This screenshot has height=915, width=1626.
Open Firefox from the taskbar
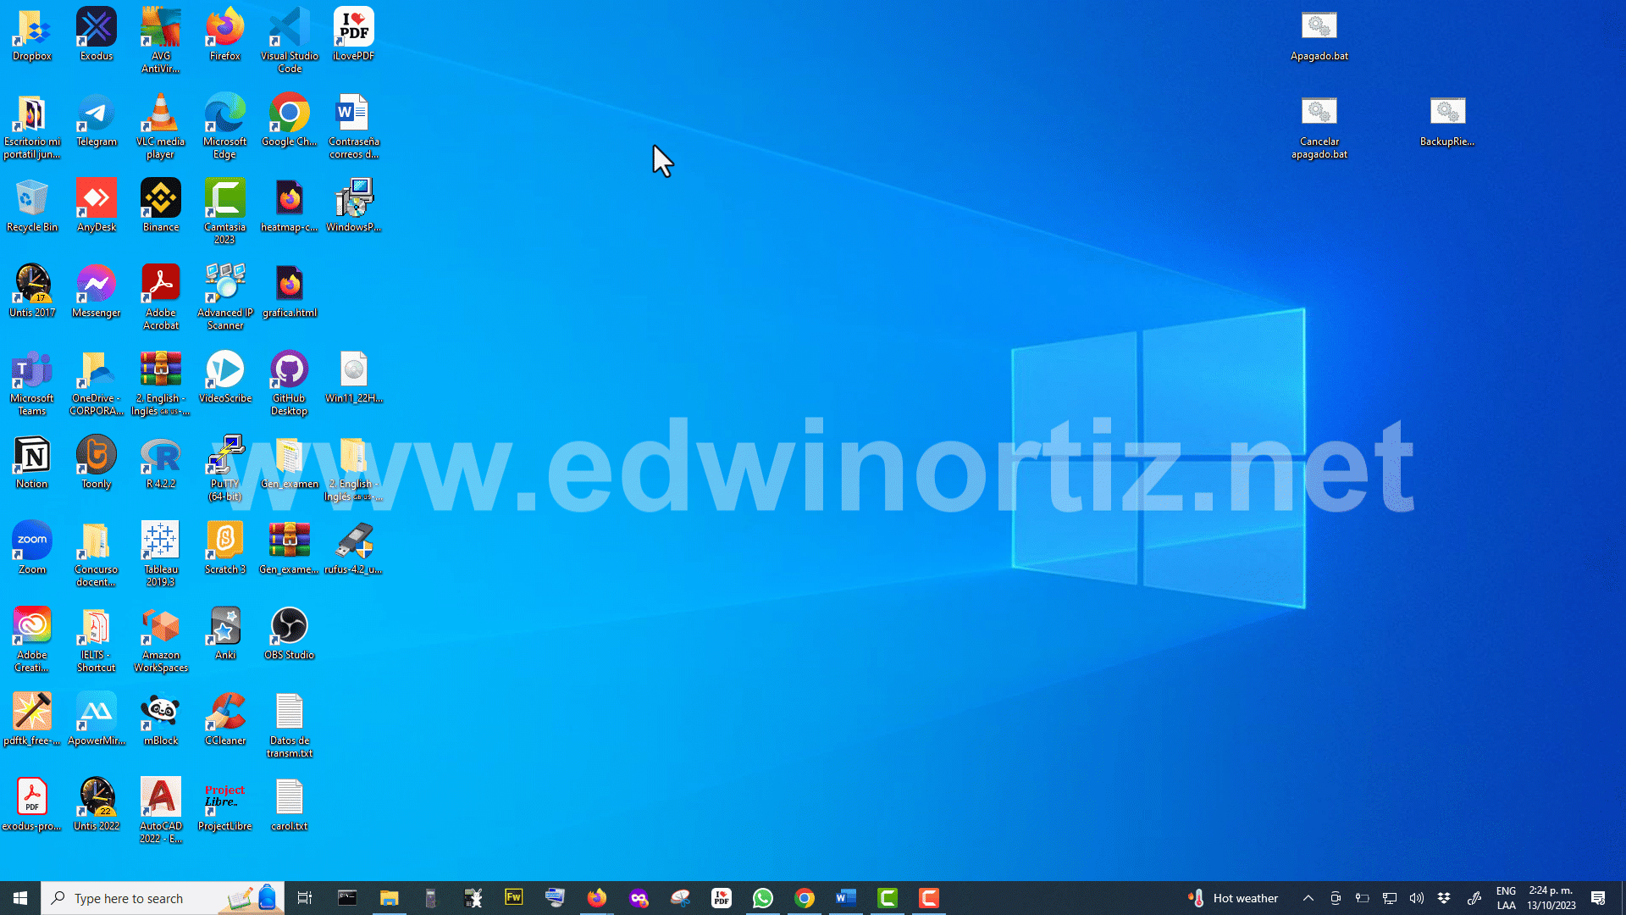[x=597, y=898]
